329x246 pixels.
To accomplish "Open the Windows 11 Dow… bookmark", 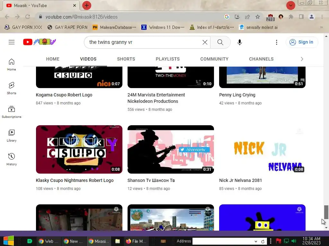I will tap(163, 27).
